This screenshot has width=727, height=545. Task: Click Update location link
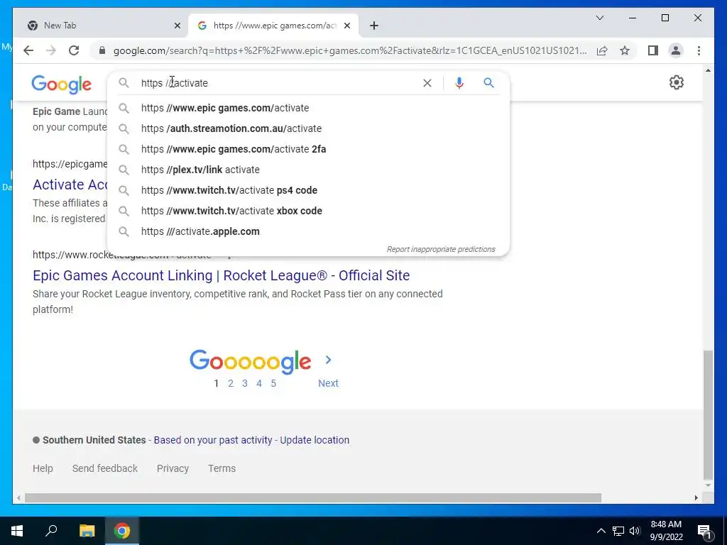click(x=315, y=440)
